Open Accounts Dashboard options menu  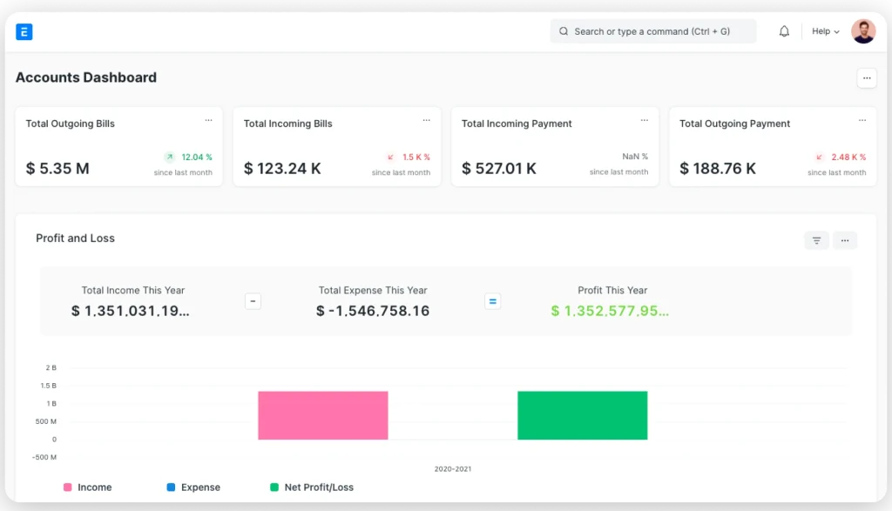[x=866, y=78]
